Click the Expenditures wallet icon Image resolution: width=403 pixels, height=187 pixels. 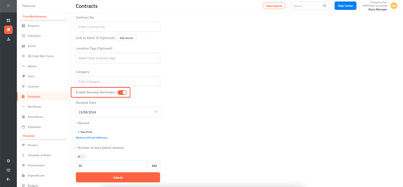pos(23,175)
